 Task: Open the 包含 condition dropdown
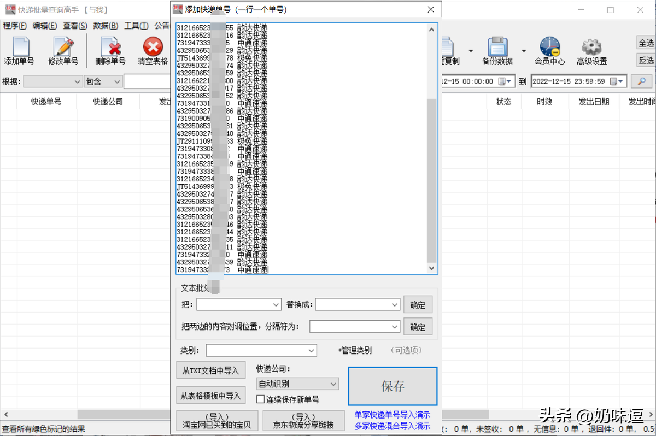(x=103, y=81)
